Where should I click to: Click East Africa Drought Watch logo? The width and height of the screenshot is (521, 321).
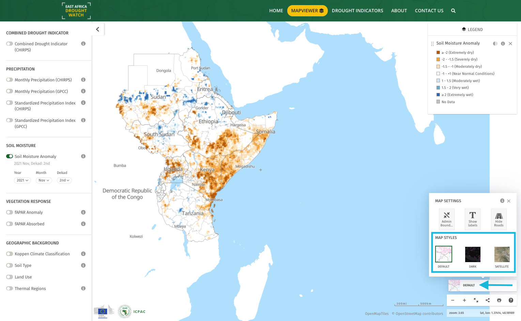point(76,11)
